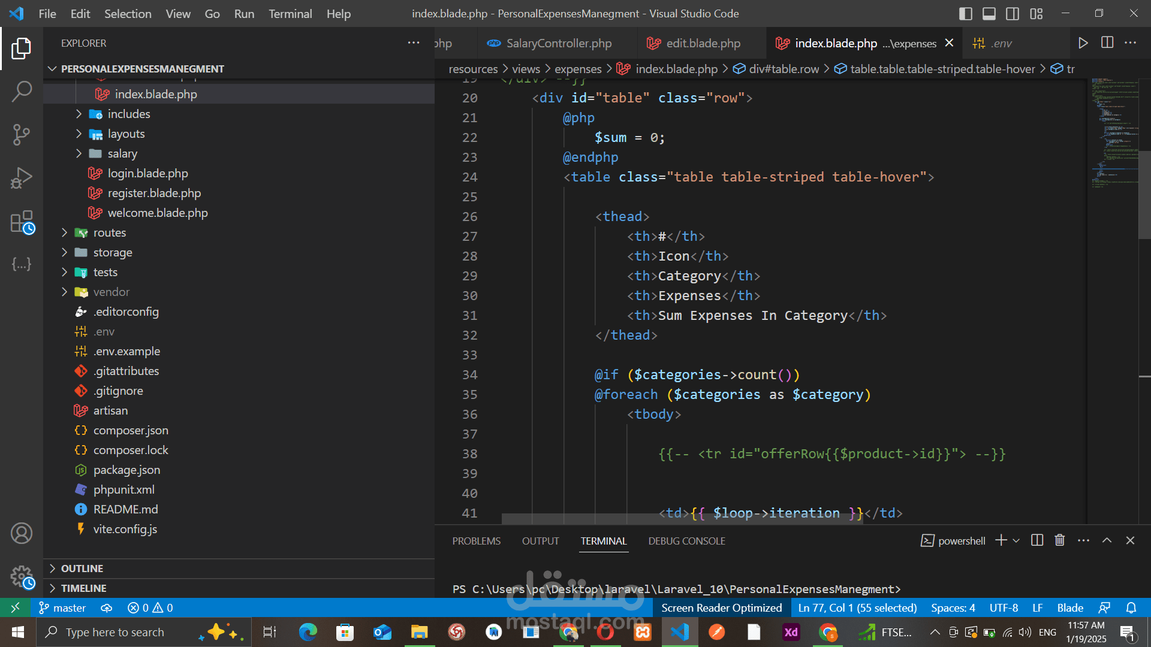Open the Search view in activity bar

(22, 92)
